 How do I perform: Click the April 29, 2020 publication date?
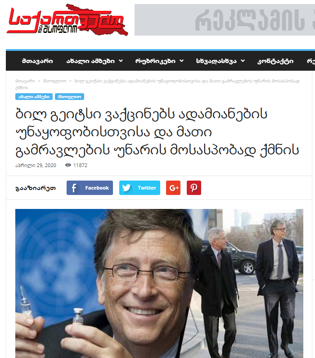pos(36,165)
